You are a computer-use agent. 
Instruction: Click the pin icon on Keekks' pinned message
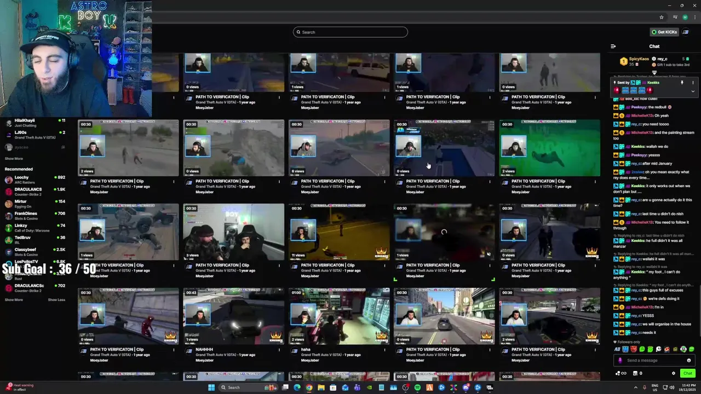click(x=682, y=83)
